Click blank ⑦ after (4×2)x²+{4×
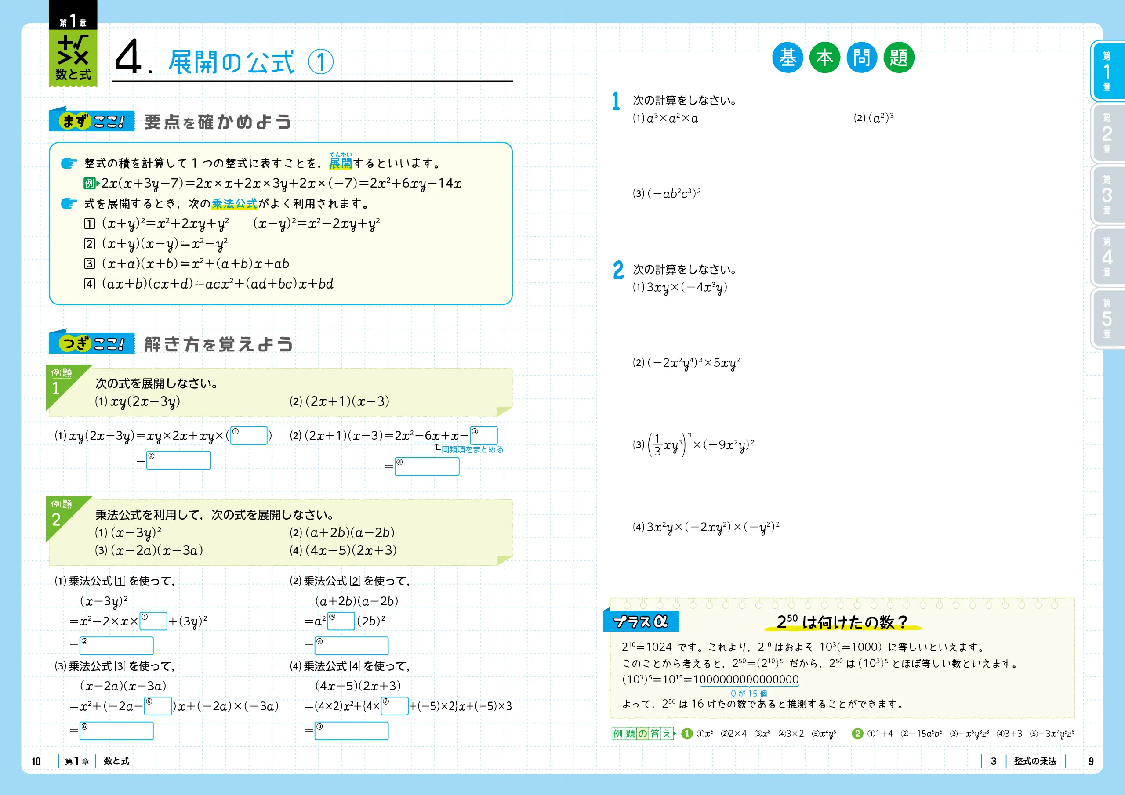1125x795 pixels. (395, 706)
